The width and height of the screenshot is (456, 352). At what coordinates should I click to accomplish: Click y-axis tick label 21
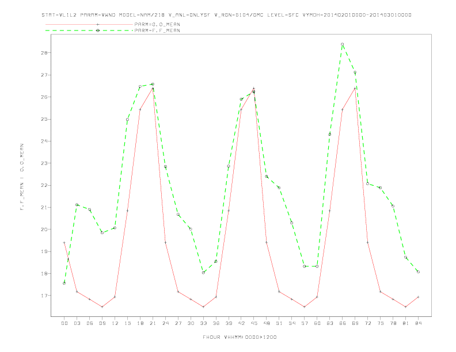click(44, 208)
